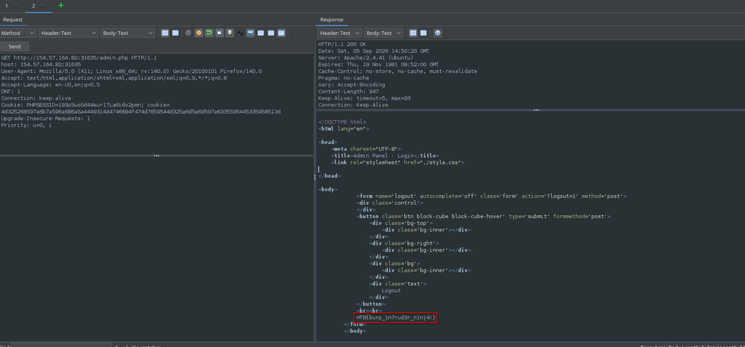The height and width of the screenshot is (347, 745).
Task: Click the third layout icon after Aa
Action: 271,34
